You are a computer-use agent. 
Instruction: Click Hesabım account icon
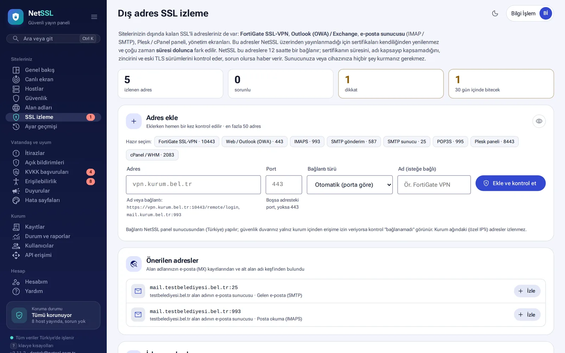(16, 282)
